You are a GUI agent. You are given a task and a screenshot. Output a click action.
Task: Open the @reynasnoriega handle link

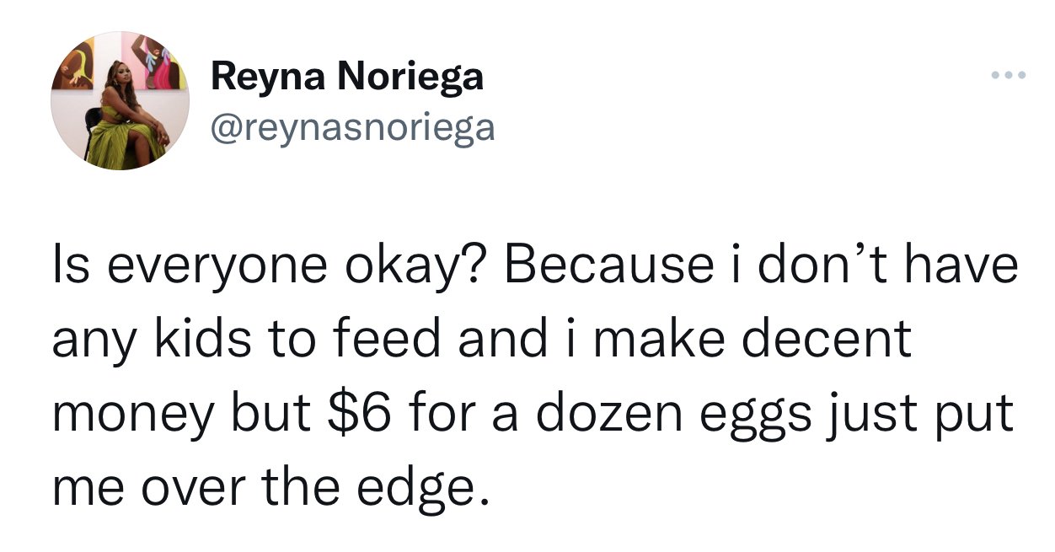pyautogui.click(x=353, y=127)
